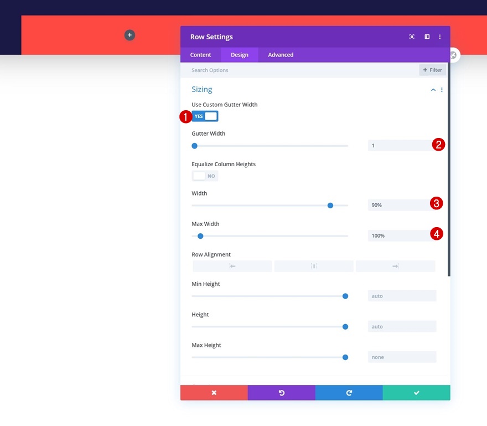Click the blue redo arrow button
Viewport: 487px width, 426px height.
(349, 393)
